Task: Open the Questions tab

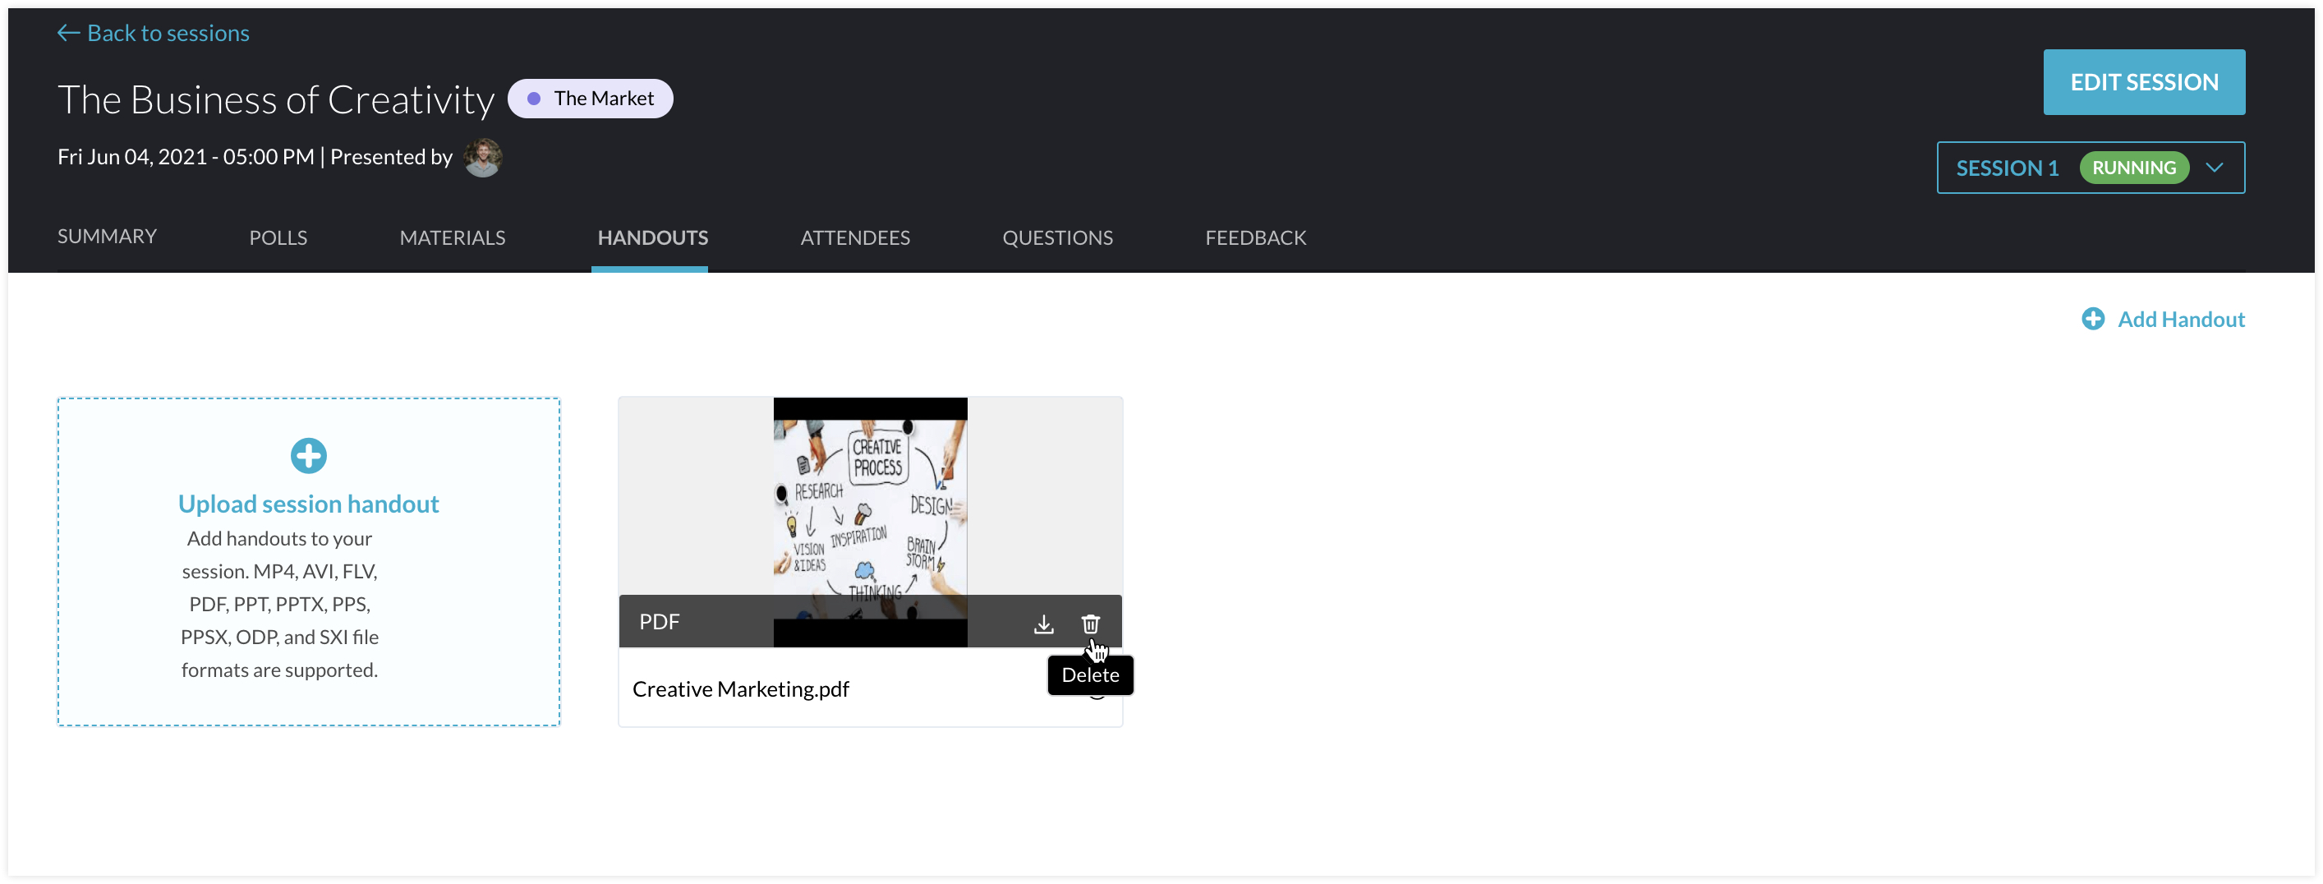Action: [1058, 237]
